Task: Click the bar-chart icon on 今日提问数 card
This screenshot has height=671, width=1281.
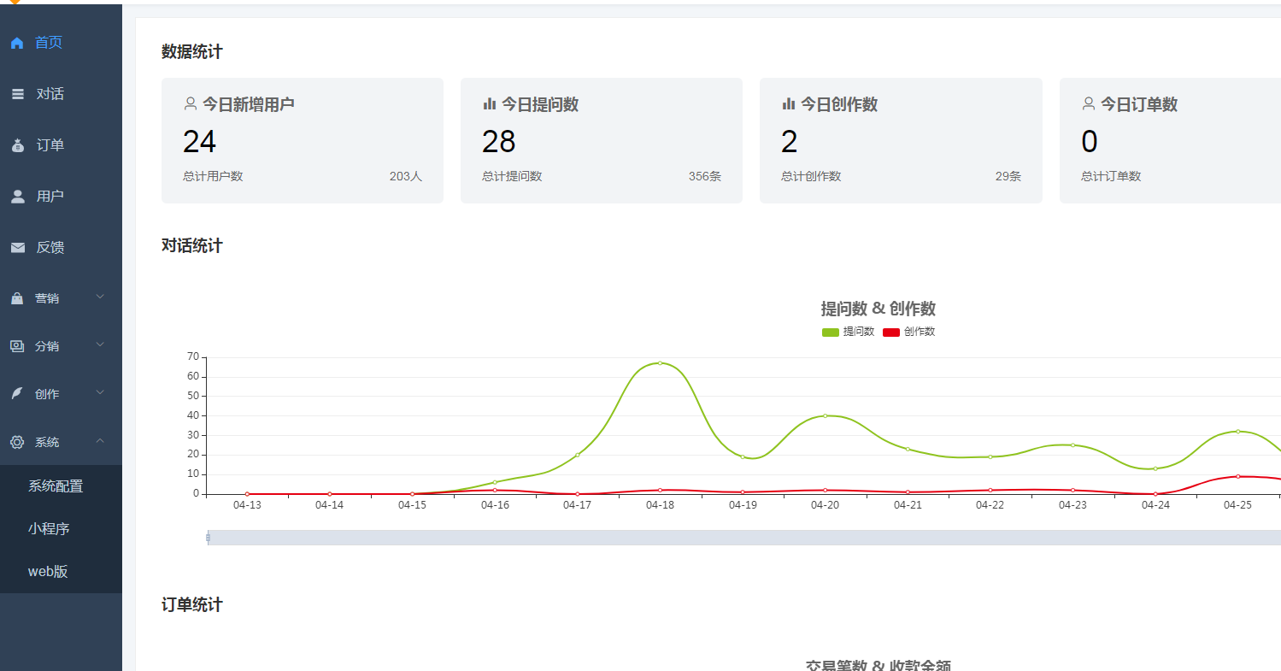Action: (x=487, y=103)
